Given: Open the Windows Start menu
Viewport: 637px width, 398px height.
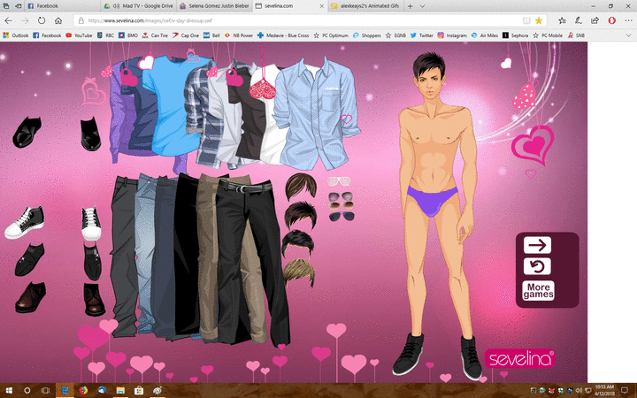Looking at the screenshot, I should click(8, 390).
